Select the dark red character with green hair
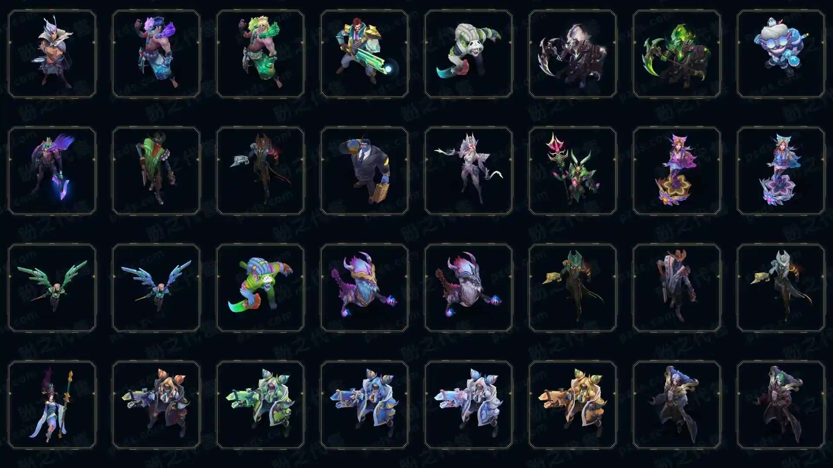833x468 pixels. click(781, 405)
